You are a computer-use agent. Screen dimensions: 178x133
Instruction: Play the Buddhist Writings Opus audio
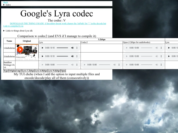pyautogui.click(x=127, y=65)
